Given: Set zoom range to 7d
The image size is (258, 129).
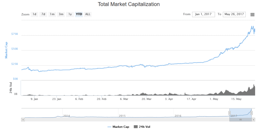Looking at the screenshot, I should [43, 14].
